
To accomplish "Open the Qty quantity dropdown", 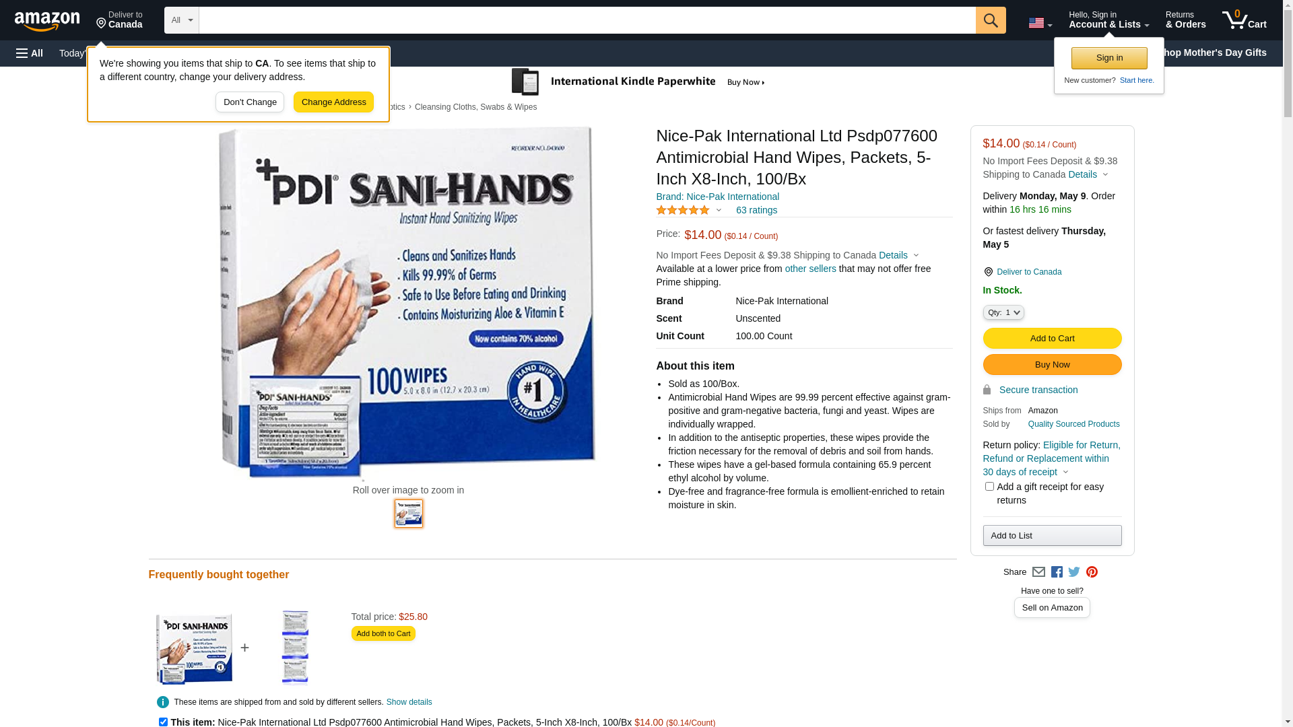I will [1003, 312].
